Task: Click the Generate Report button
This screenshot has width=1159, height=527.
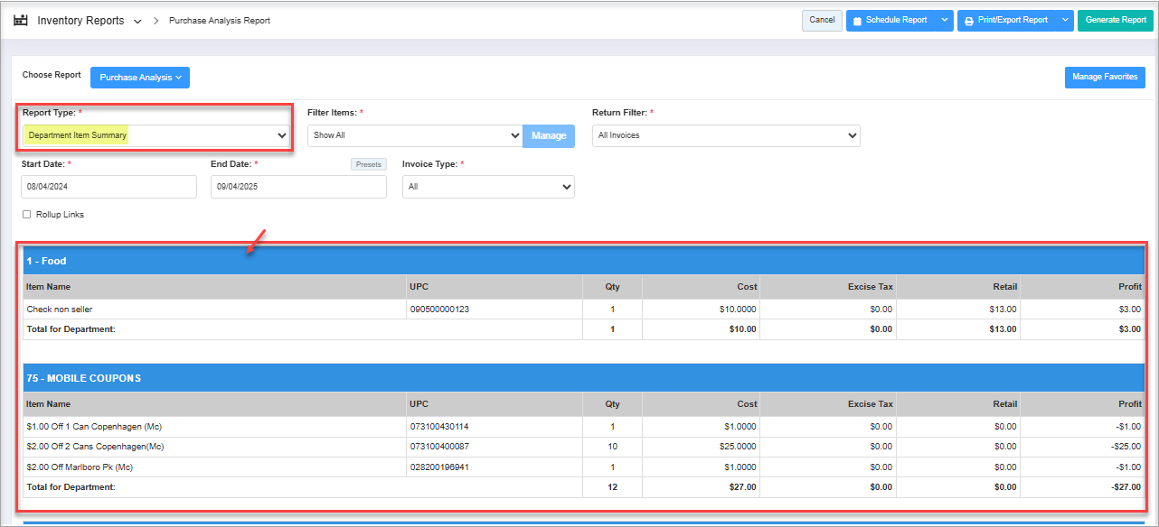Action: pyautogui.click(x=1115, y=21)
